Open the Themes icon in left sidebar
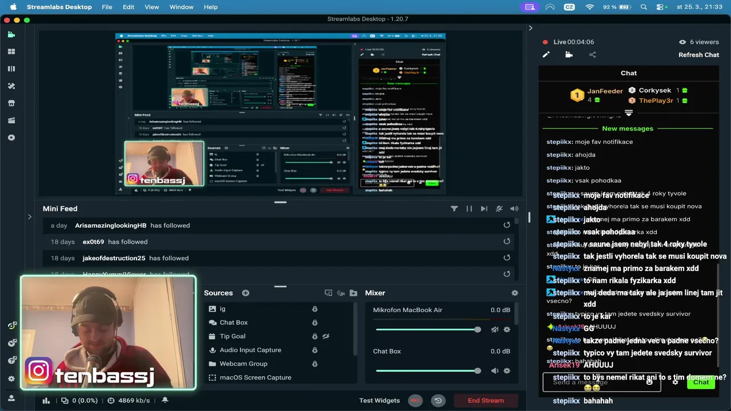 11,86
